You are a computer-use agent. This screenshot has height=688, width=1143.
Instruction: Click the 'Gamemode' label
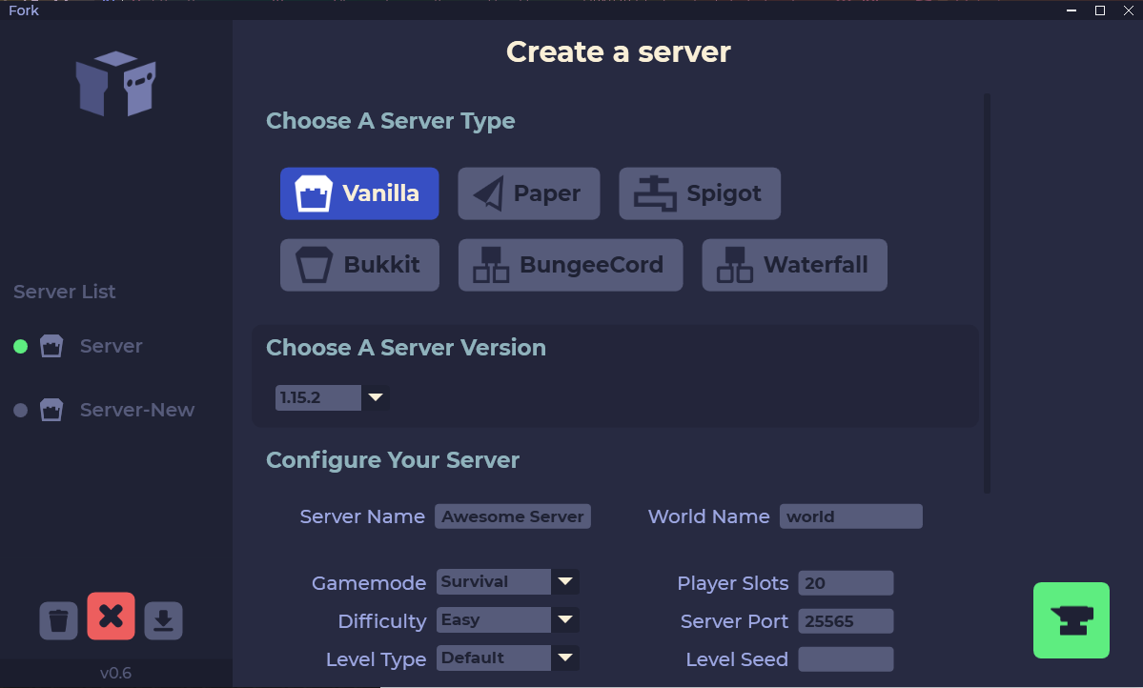[x=369, y=583]
